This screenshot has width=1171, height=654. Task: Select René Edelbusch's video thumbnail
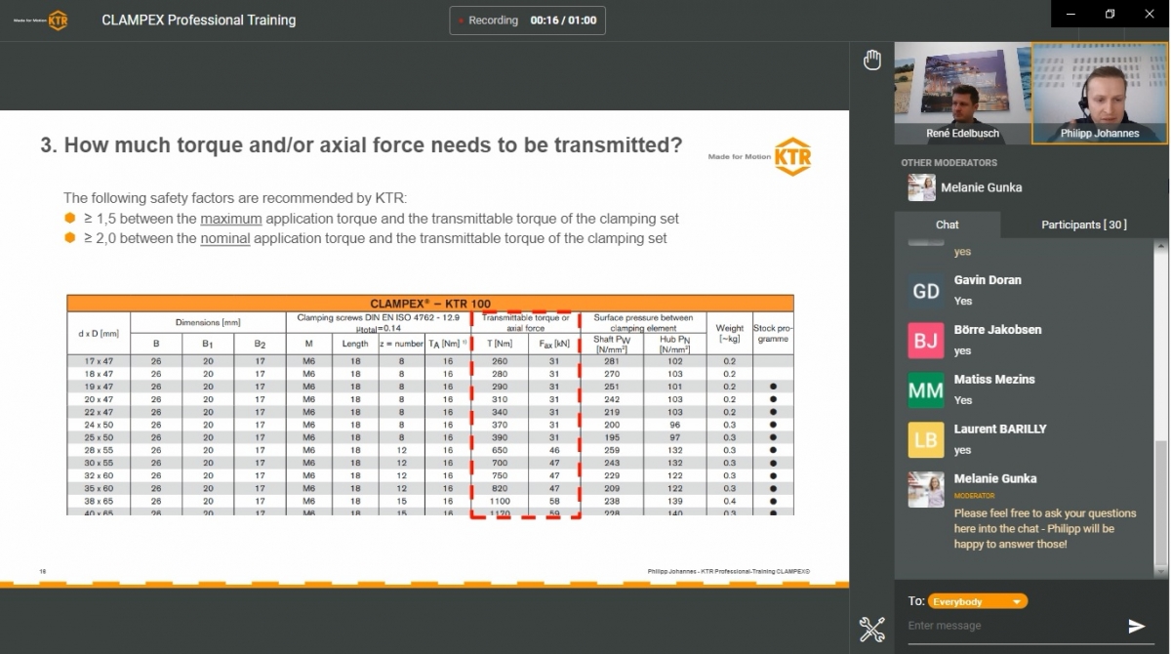pos(962,93)
